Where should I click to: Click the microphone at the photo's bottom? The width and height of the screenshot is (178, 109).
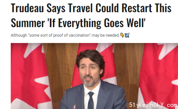click(x=75, y=106)
